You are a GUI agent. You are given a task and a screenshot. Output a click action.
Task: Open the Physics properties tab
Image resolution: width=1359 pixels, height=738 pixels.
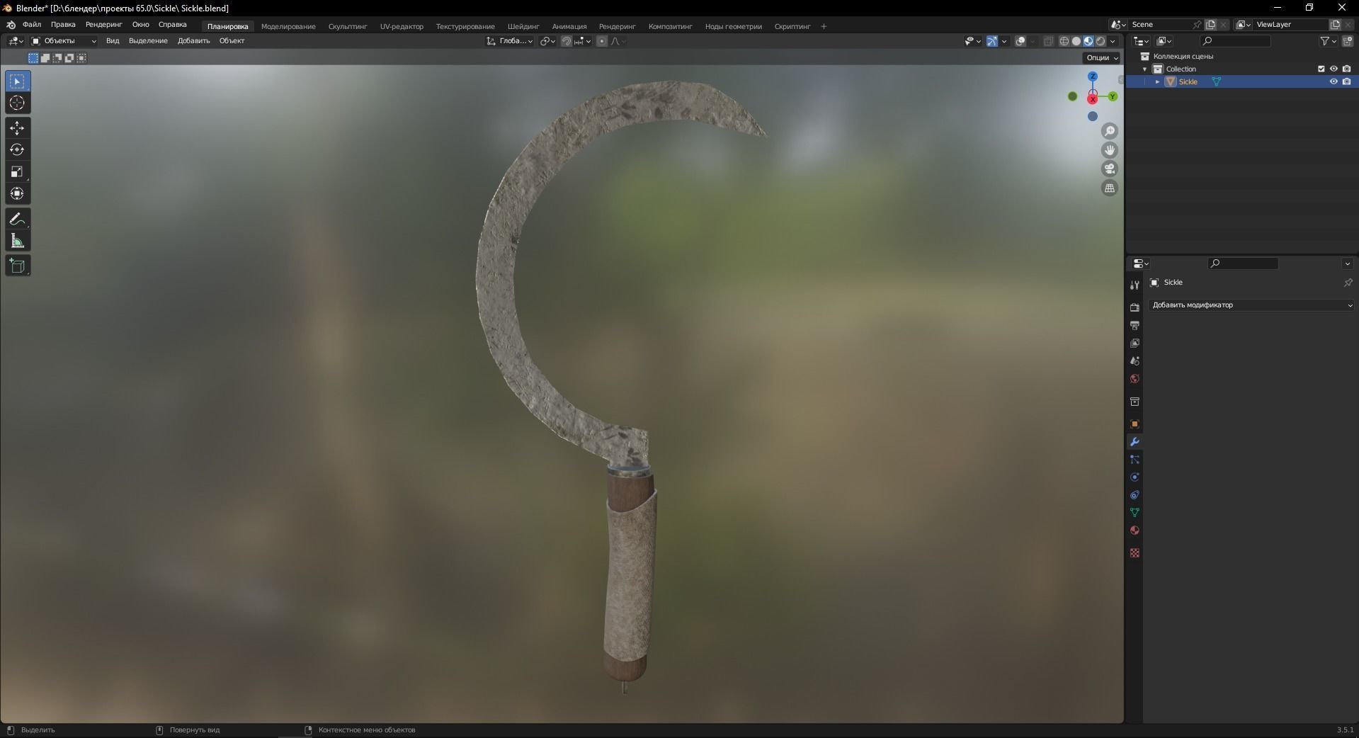coord(1135,477)
